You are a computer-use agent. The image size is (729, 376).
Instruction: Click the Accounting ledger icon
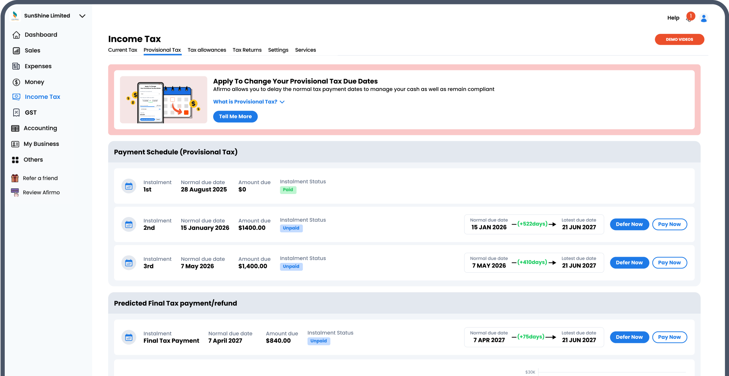(15, 128)
